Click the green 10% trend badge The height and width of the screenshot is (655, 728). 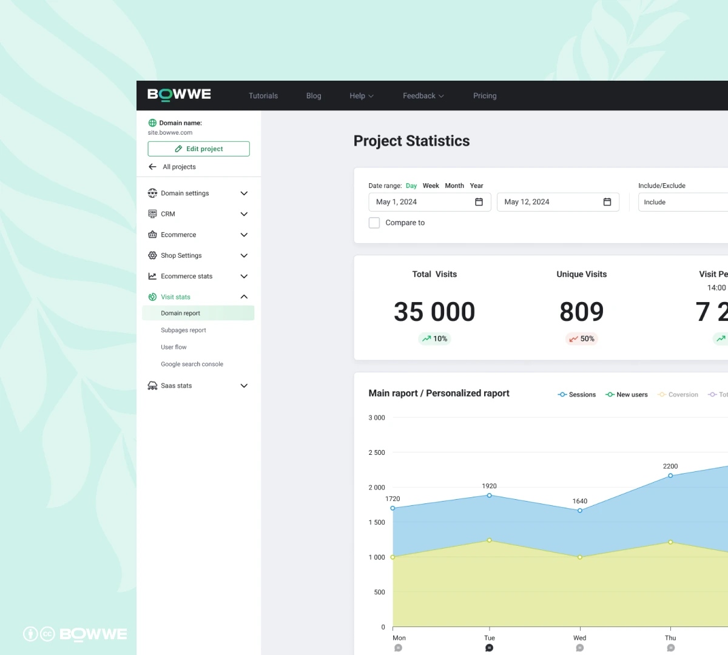[x=434, y=338]
